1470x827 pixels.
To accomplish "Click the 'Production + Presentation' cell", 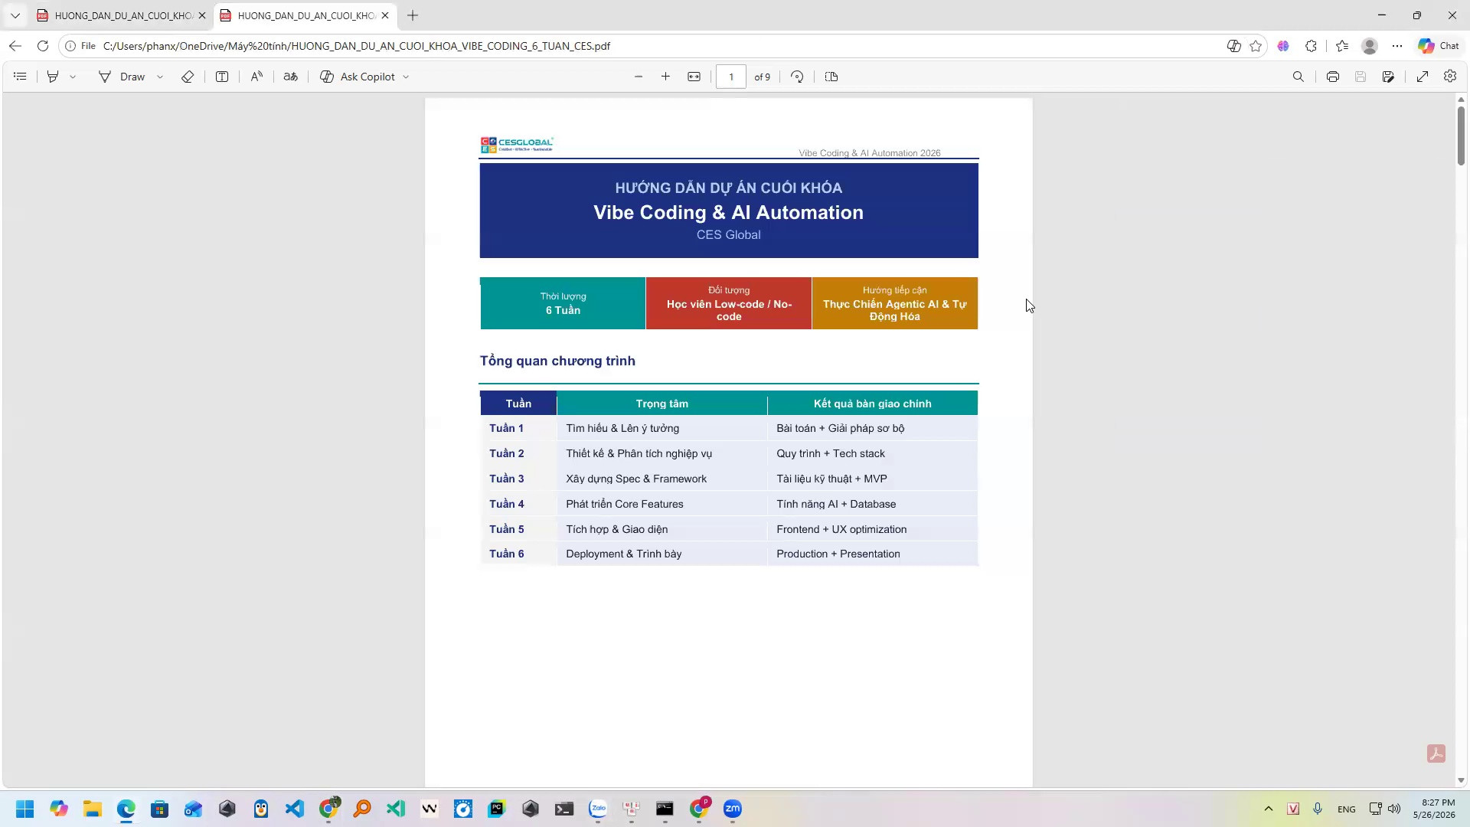I will [x=873, y=554].
